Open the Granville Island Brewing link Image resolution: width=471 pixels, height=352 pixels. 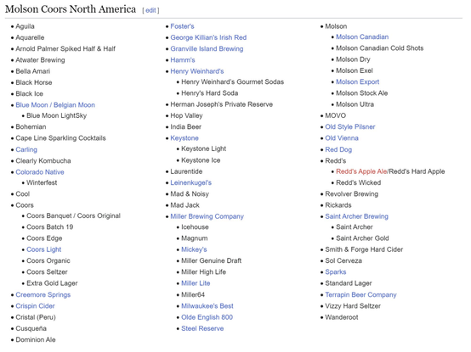click(207, 48)
